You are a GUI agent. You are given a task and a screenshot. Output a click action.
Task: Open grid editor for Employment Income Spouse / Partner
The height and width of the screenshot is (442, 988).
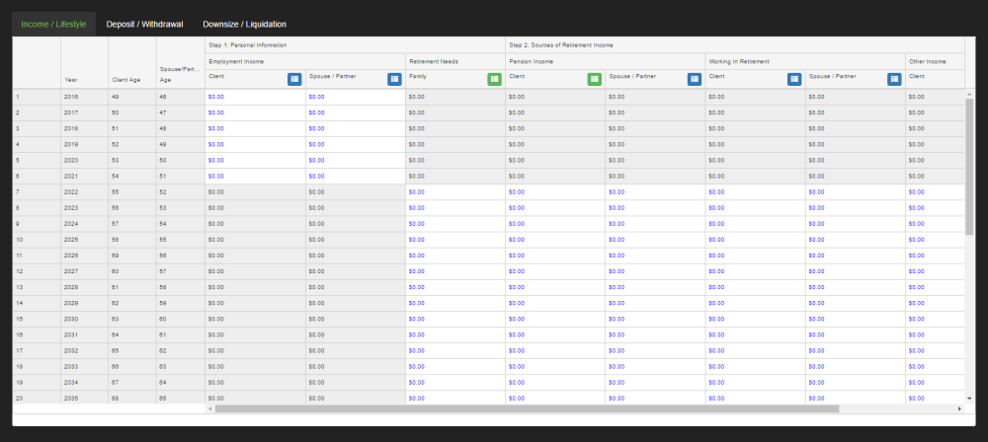pyautogui.click(x=394, y=79)
